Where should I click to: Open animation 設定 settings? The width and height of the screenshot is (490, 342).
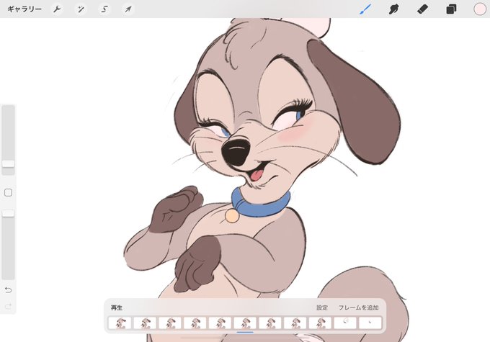tap(322, 307)
